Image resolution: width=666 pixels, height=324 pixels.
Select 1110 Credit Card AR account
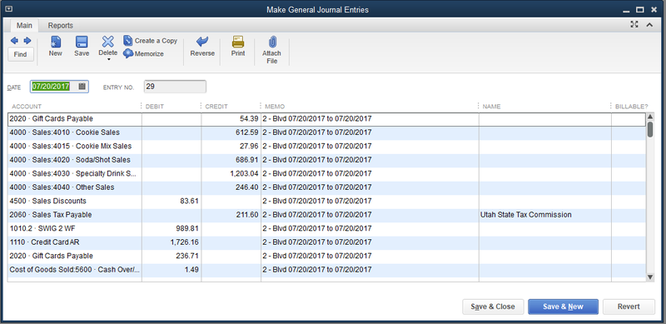[75, 242]
